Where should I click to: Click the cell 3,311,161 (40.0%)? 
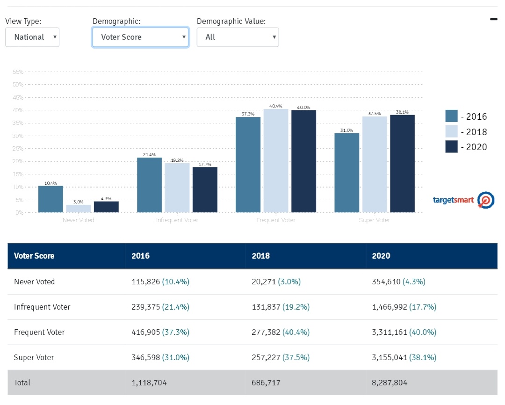coord(404,332)
